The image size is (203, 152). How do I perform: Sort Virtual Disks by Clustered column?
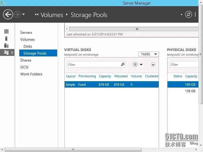click(x=151, y=76)
